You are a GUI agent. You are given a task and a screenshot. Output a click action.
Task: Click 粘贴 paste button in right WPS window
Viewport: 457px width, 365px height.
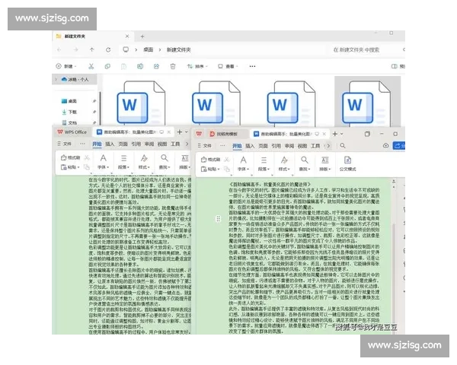coord(213,169)
